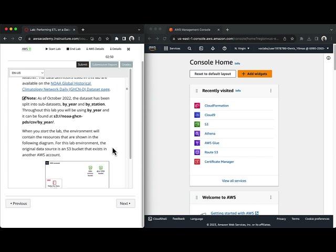Open Getting started with AWS link
This screenshot has width=336, height=252.
(235, 213)
